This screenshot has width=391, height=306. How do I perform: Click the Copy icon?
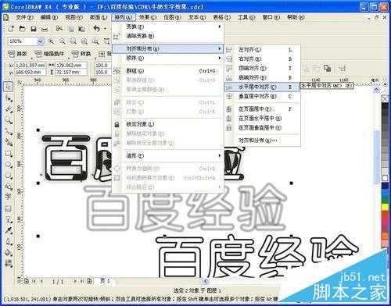(x=71, y=29)
